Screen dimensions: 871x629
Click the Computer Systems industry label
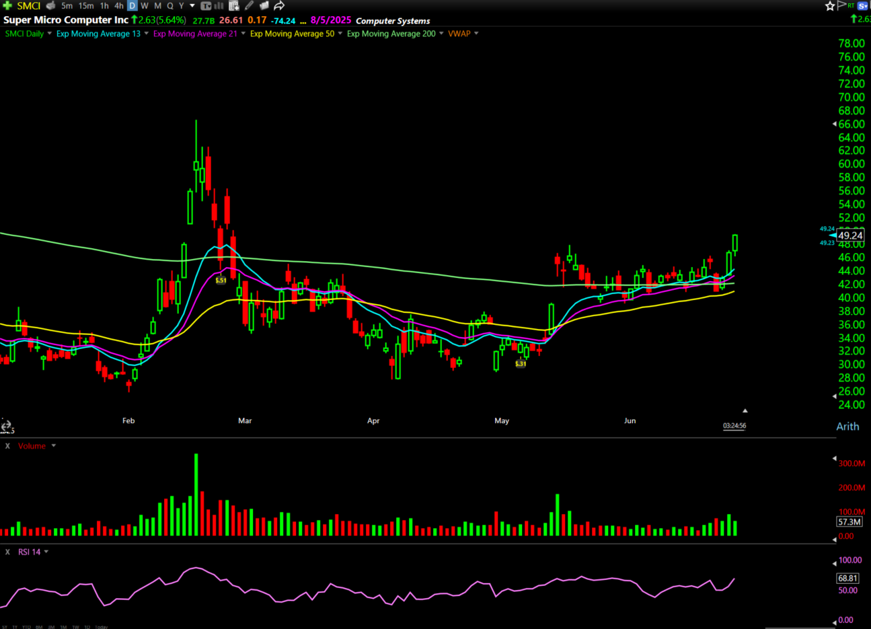pyautogui.click(x=393, y=21)
